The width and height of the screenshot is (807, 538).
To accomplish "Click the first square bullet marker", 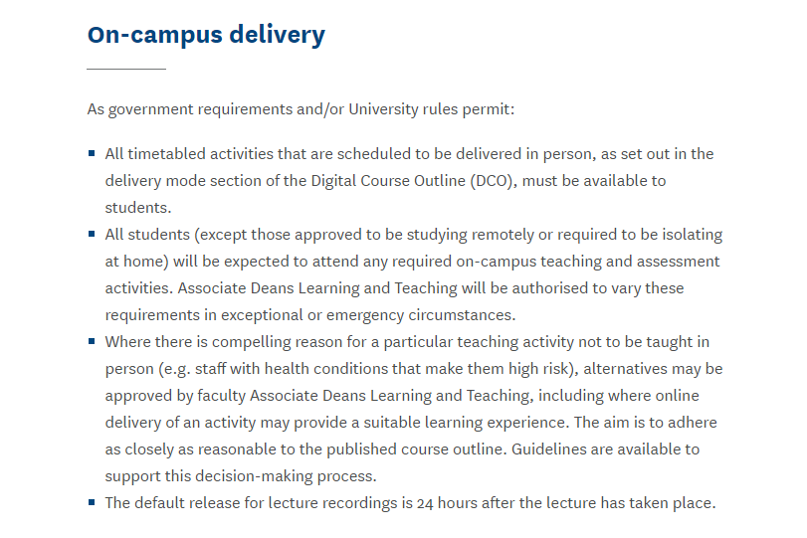I will 92,153.
